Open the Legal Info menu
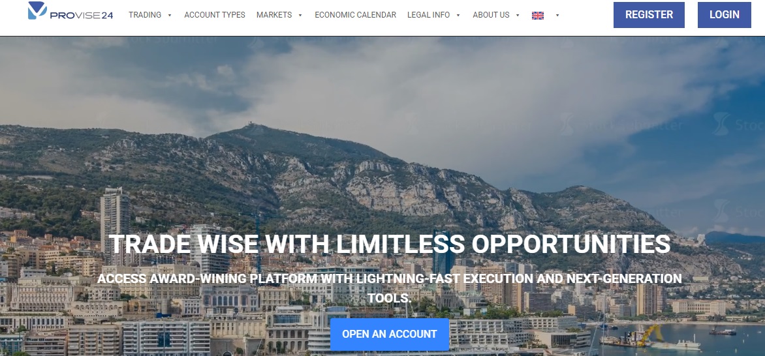This screenshot has height=356, width=765. [x=428, y=15]
